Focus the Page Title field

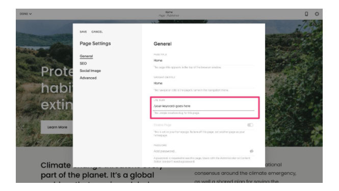tap(203, 60)
